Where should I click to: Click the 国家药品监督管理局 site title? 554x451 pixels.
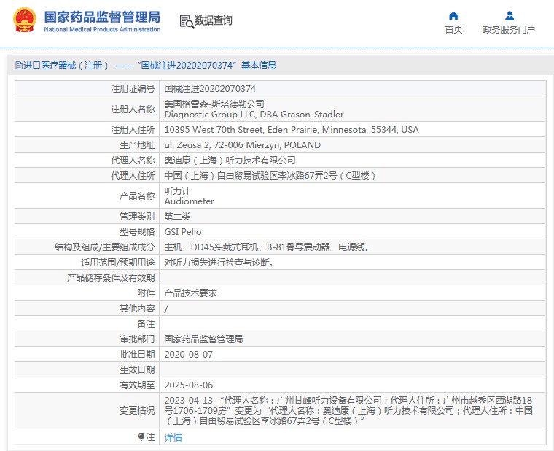pyautogui.click(x=102, y=17)
